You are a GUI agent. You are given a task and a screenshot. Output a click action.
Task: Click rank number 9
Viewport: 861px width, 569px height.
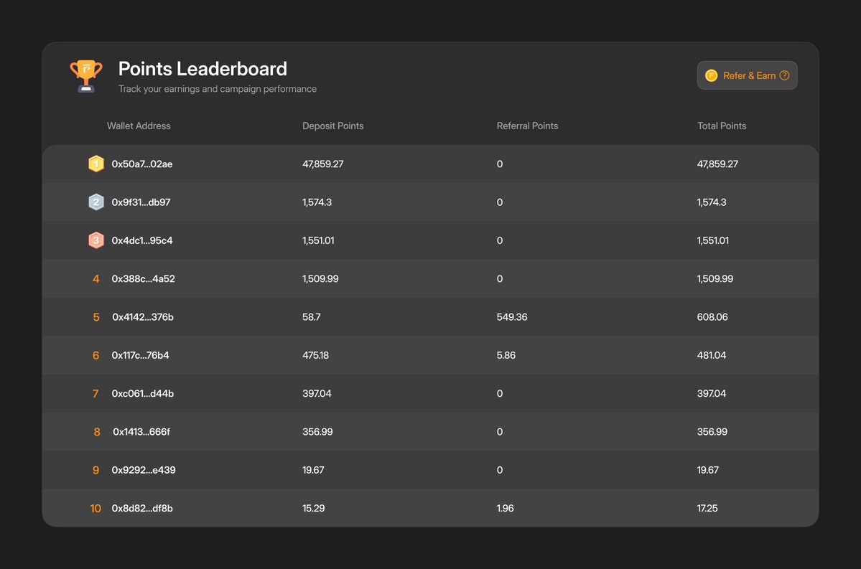(x=96, y=470)
